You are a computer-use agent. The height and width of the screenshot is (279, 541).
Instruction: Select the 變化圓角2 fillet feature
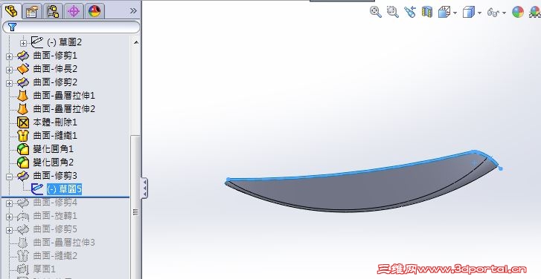click(53, 163)
